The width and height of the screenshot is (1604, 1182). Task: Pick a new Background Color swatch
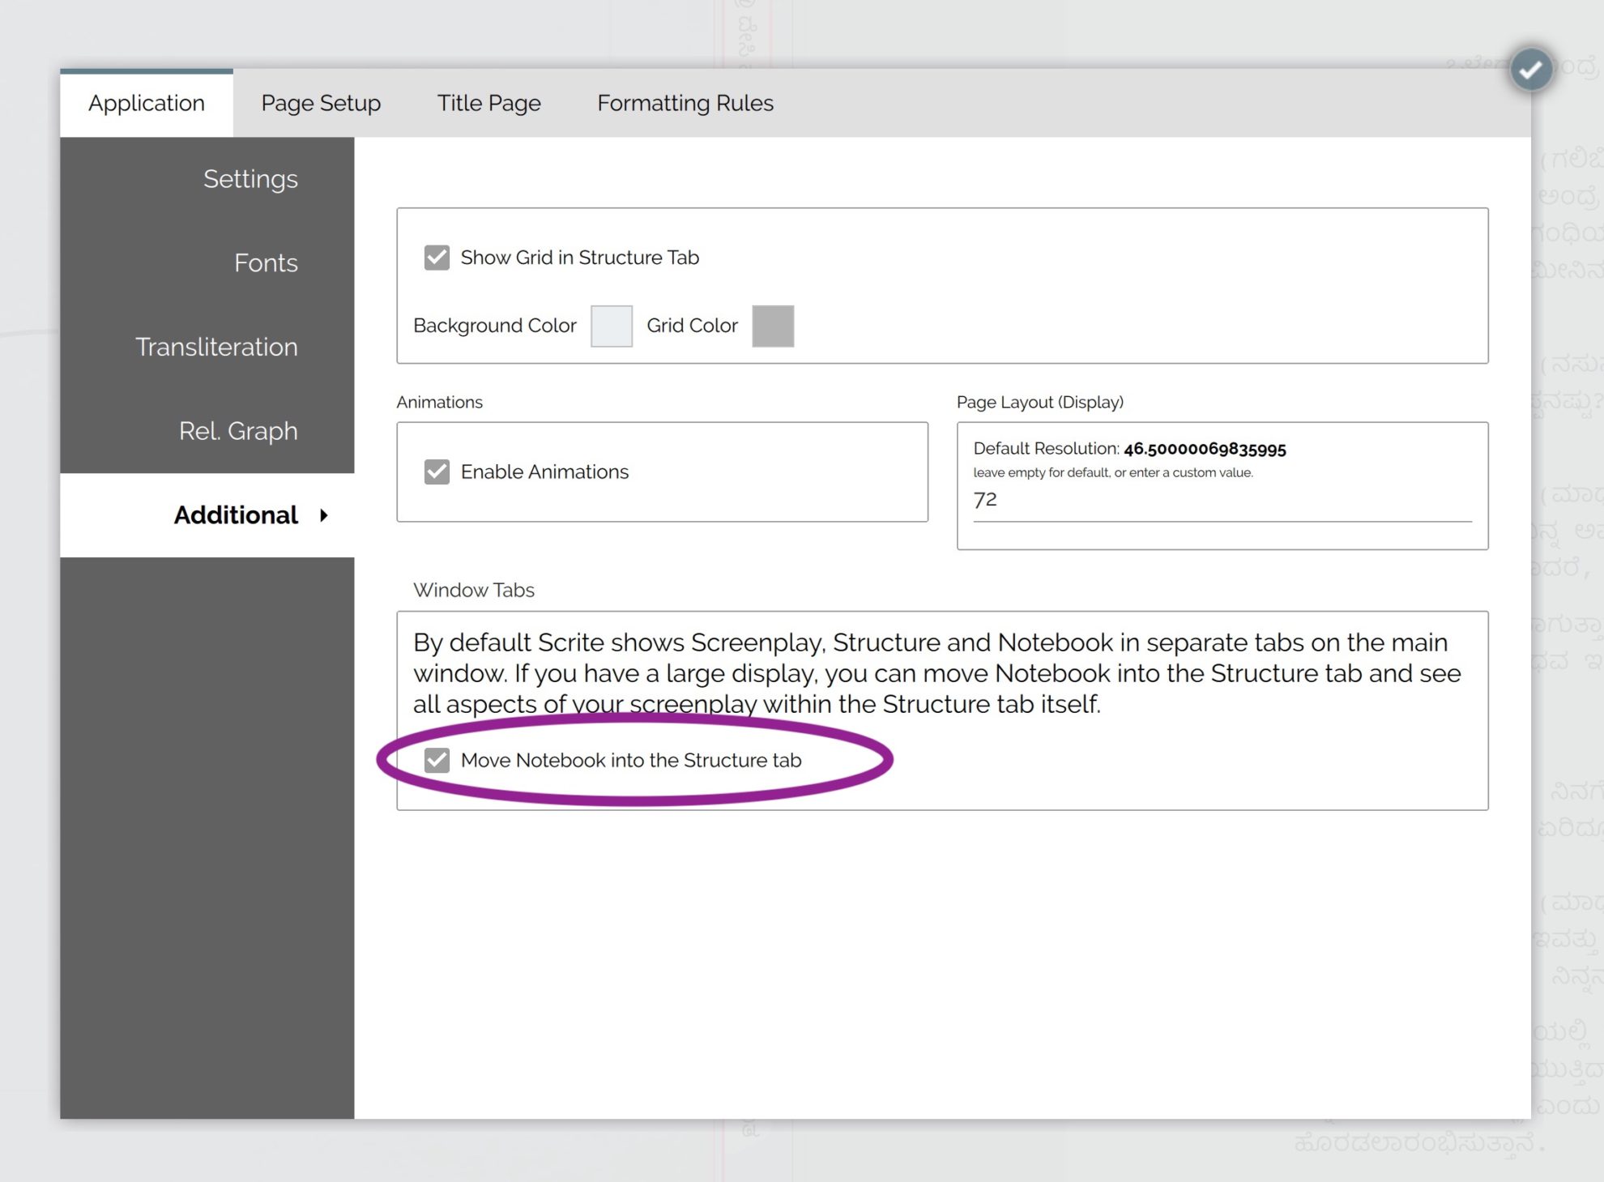point(612,326)
